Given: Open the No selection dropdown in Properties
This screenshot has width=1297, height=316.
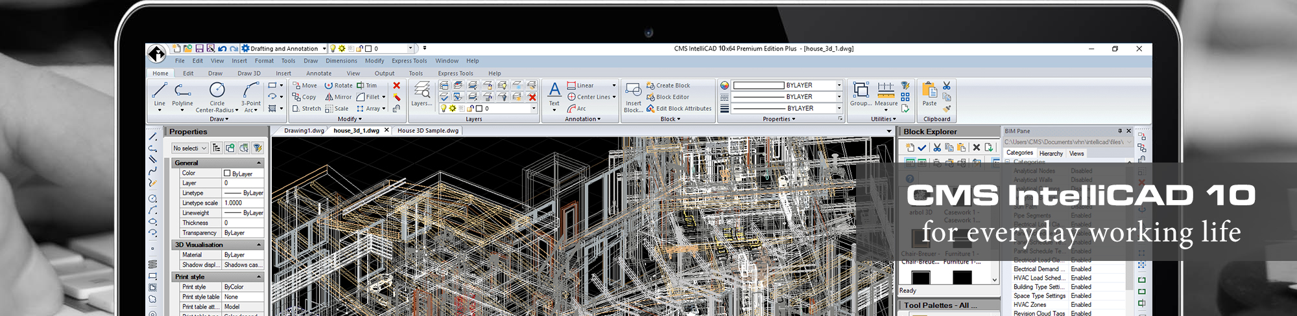Looking at the screenshot, I should coord(190,148).
